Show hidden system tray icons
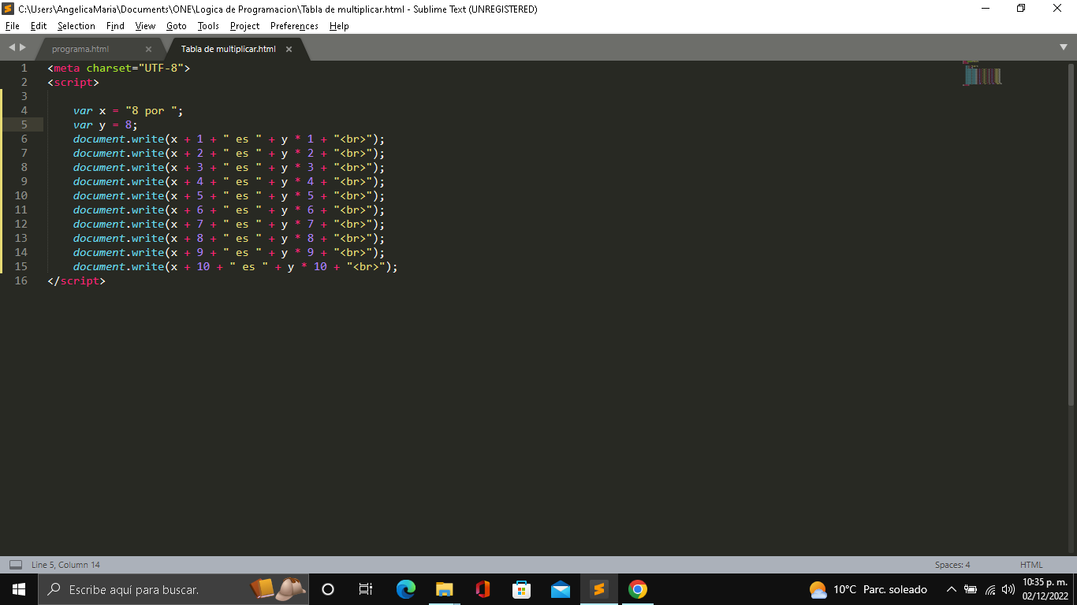1077x605 pixels. click(951, 589)
